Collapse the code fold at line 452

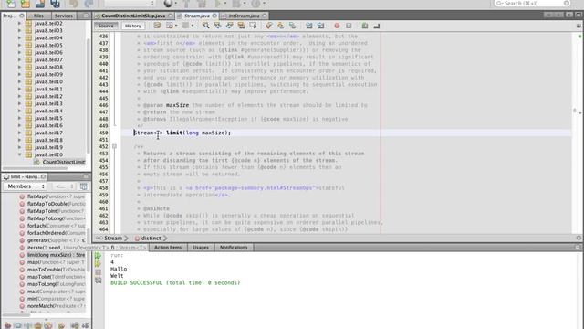tap(114, 146)
